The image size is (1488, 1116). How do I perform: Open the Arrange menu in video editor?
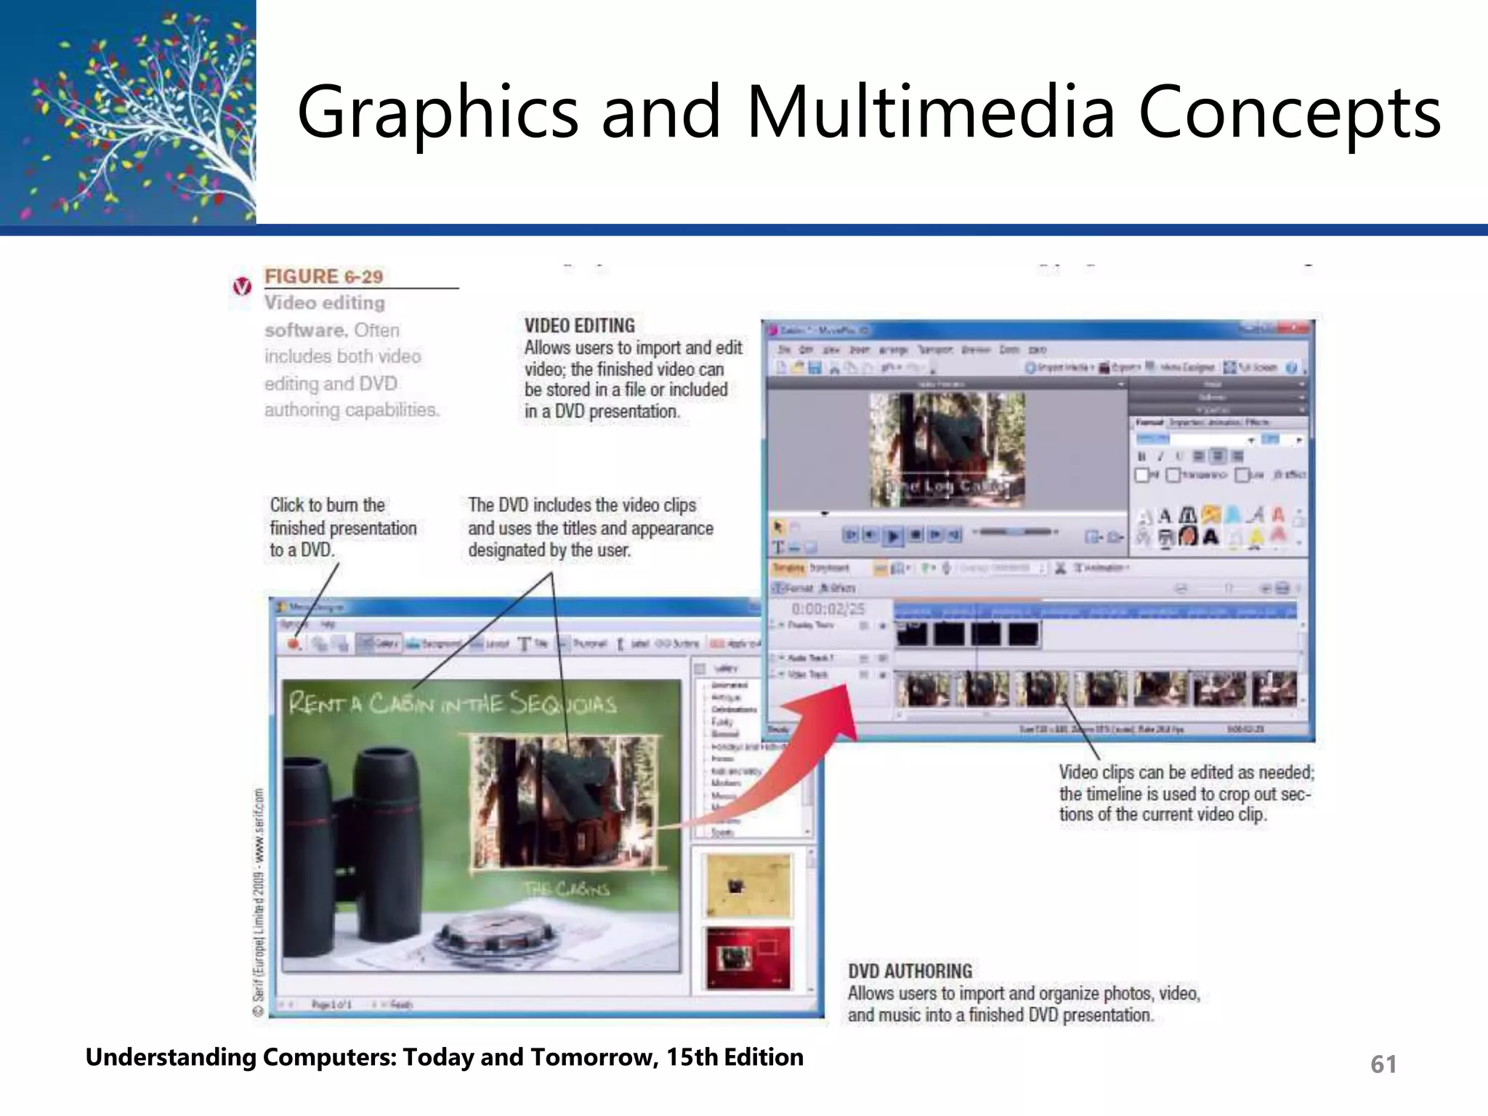(894, 350)
